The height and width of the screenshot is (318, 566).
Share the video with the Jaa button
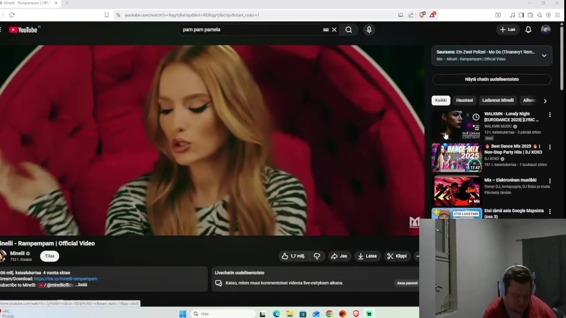(339, 256)
